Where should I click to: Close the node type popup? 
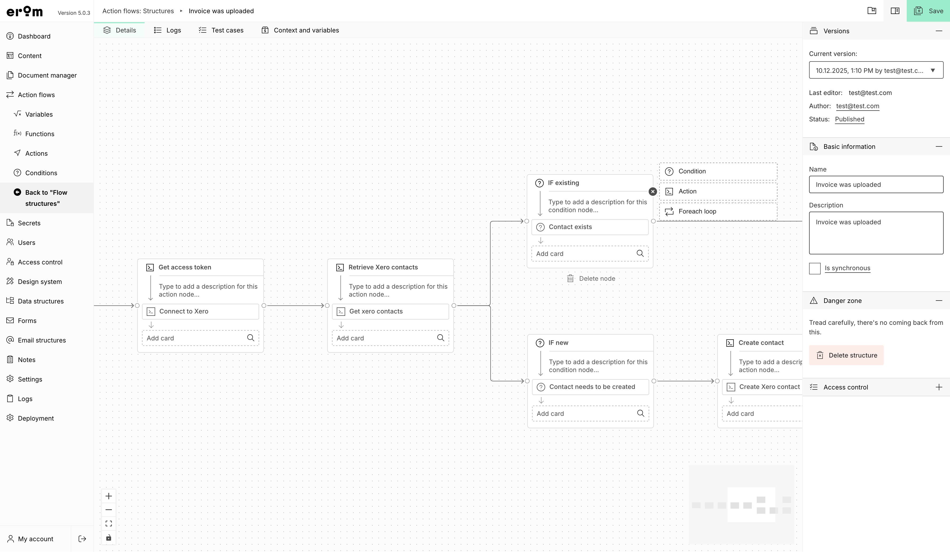coord(653,192)
